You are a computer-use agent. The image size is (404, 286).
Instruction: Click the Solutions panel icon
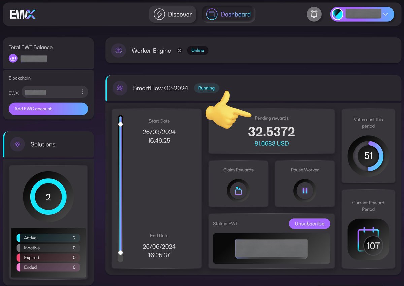pyautogui.click(x=17, y=144)
